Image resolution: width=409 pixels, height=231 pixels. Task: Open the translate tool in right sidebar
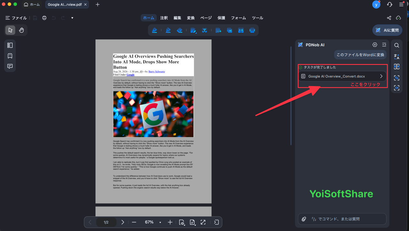[x=397, y=57]
